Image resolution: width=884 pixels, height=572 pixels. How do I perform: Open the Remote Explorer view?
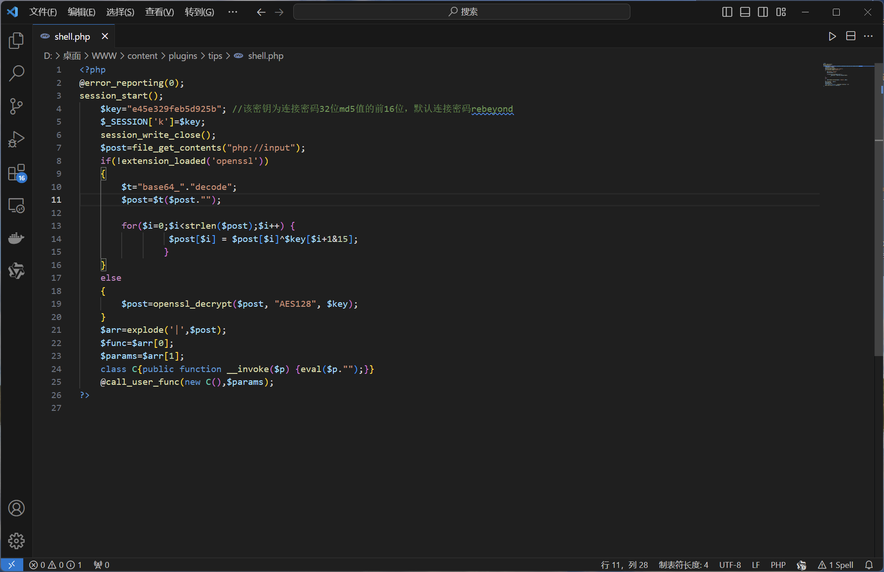[x=16, y=206]
